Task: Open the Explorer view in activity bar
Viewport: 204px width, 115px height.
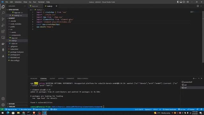Action: pyautogui.click(x=3, y=7)
